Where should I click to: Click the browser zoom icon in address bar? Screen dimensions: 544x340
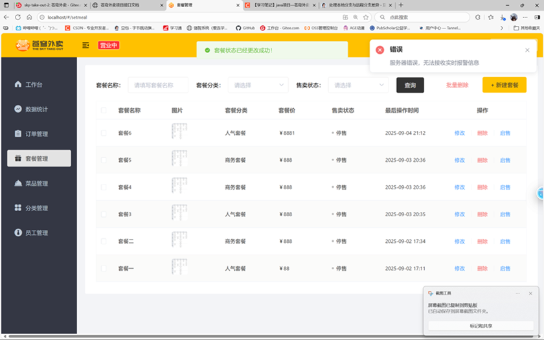[x=356, y=17]
